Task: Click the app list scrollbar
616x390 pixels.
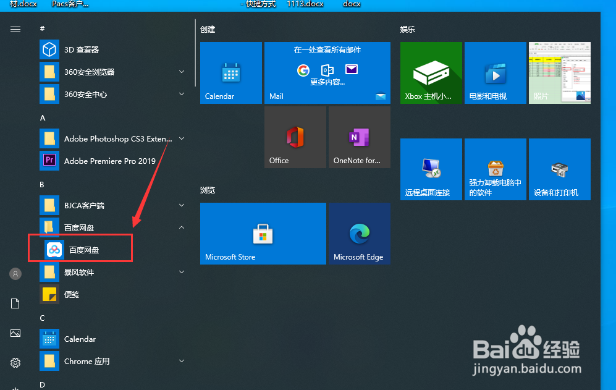Action: point(195,53)
